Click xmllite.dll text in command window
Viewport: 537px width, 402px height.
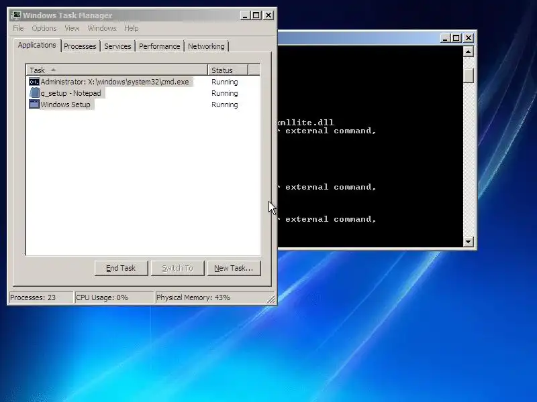[x=305, y=123]
